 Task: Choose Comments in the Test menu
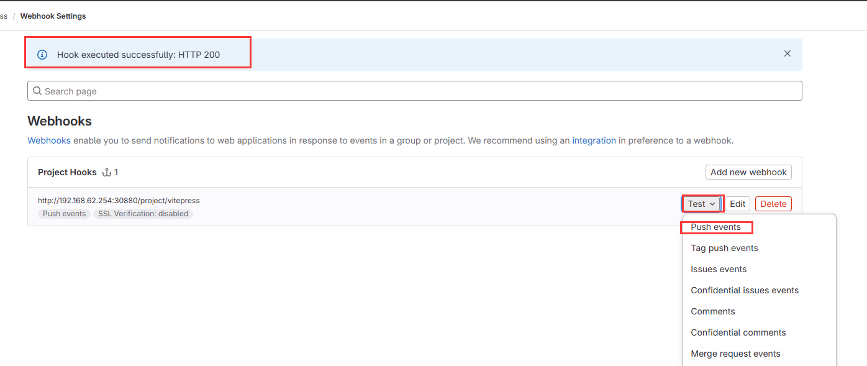tap(713, 311)
